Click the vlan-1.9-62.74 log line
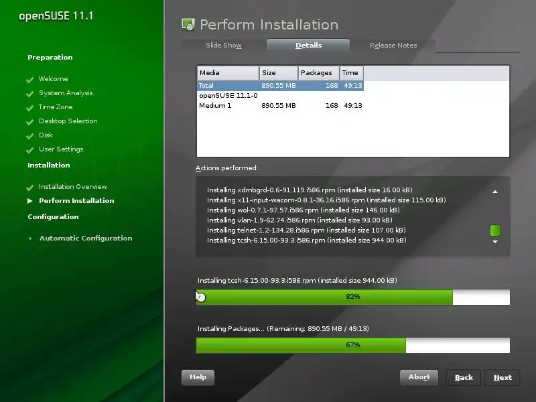 pos(299,220)
